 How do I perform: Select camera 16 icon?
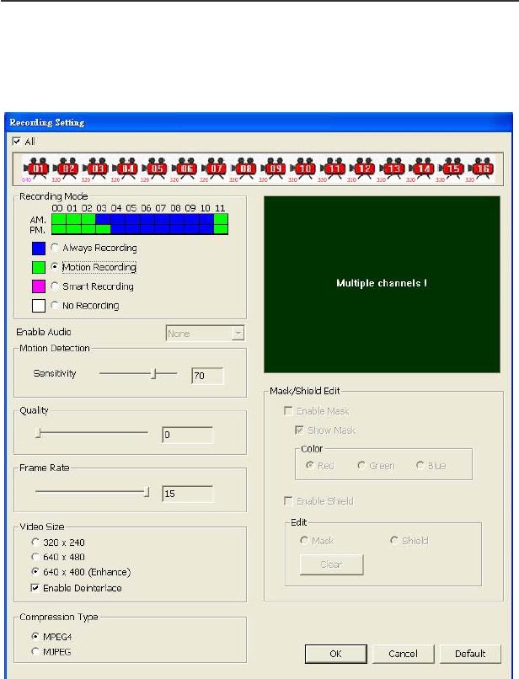[x=481, y=167]
